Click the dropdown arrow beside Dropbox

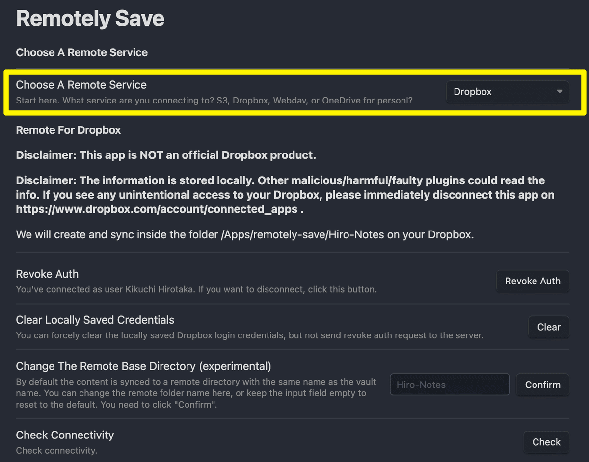coord(559,92)
